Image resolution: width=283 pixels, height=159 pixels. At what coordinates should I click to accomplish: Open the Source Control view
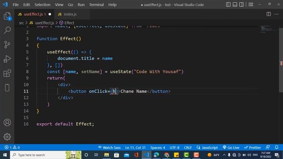[x=7, y=45]
